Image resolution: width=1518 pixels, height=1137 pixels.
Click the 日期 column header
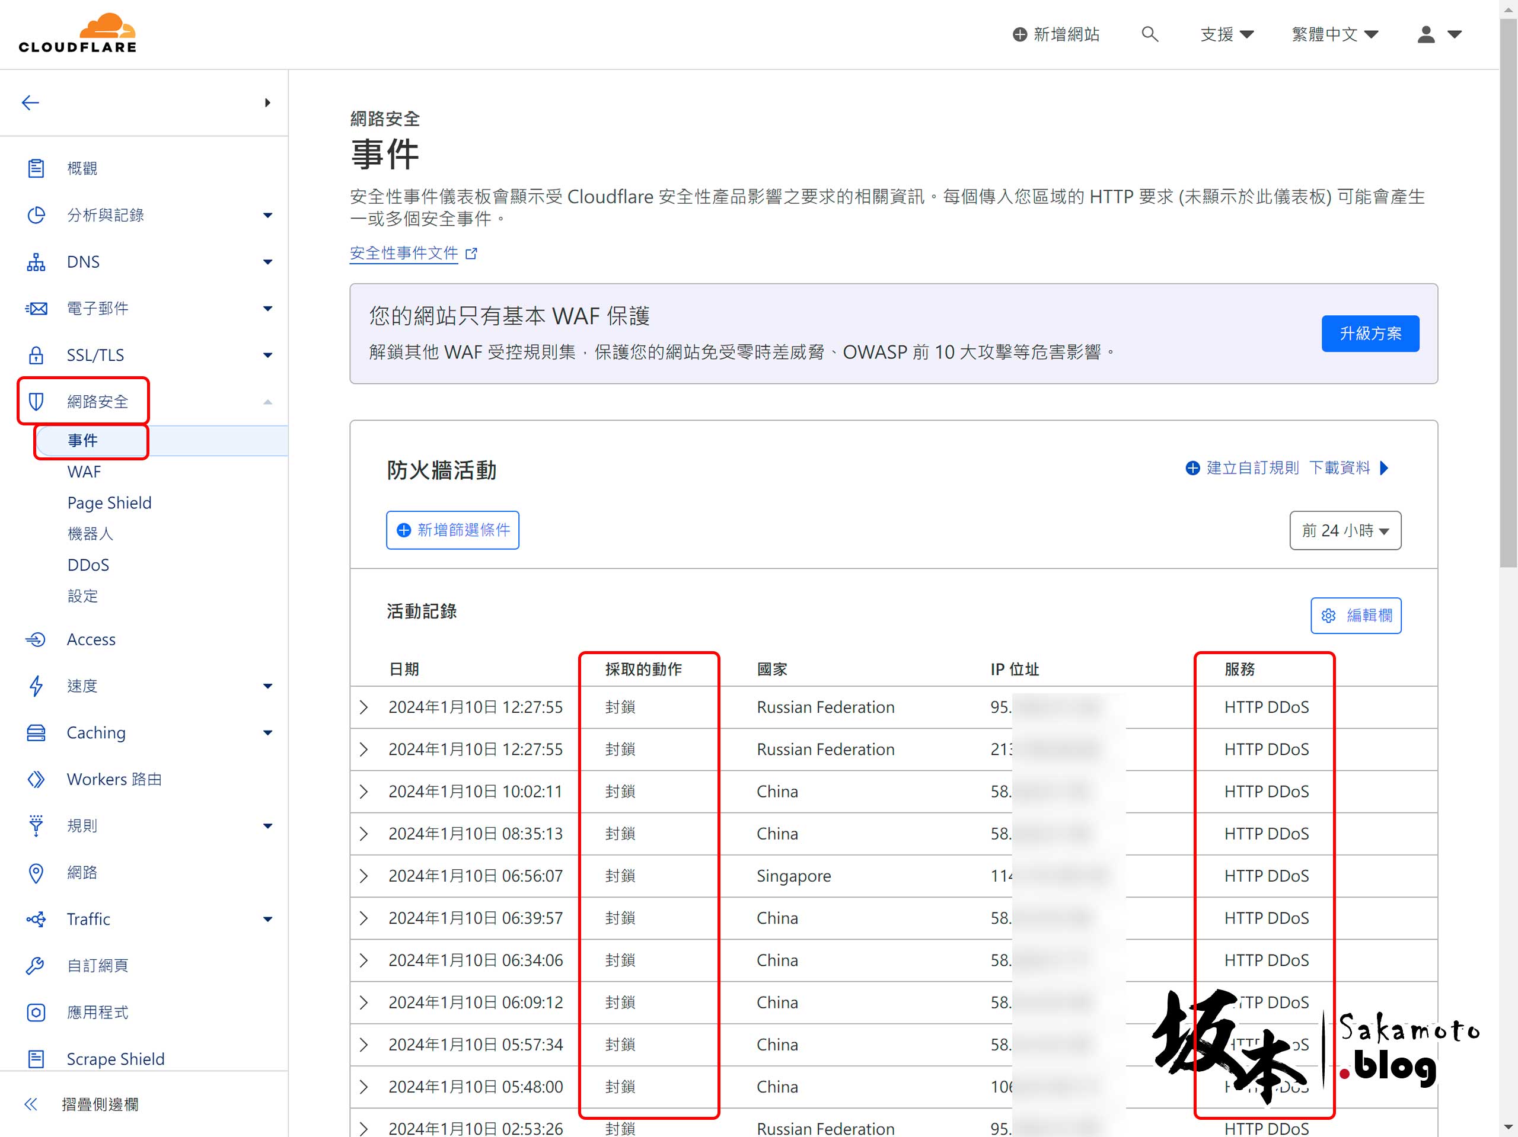pos(404,670)
